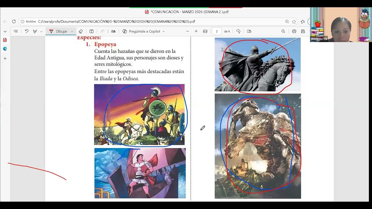Click the warriors illustration in the PDF
The width and height of the screenshot is (372, 209).
point(139,115)
